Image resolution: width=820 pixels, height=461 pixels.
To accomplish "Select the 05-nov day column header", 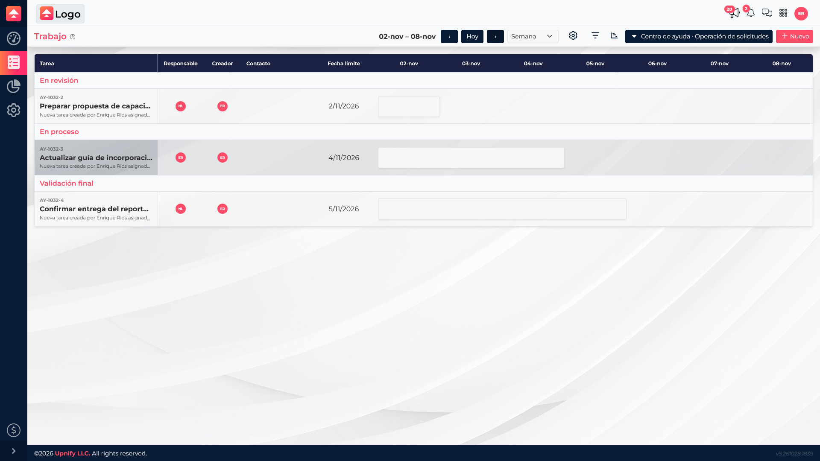I will point(595,64).
